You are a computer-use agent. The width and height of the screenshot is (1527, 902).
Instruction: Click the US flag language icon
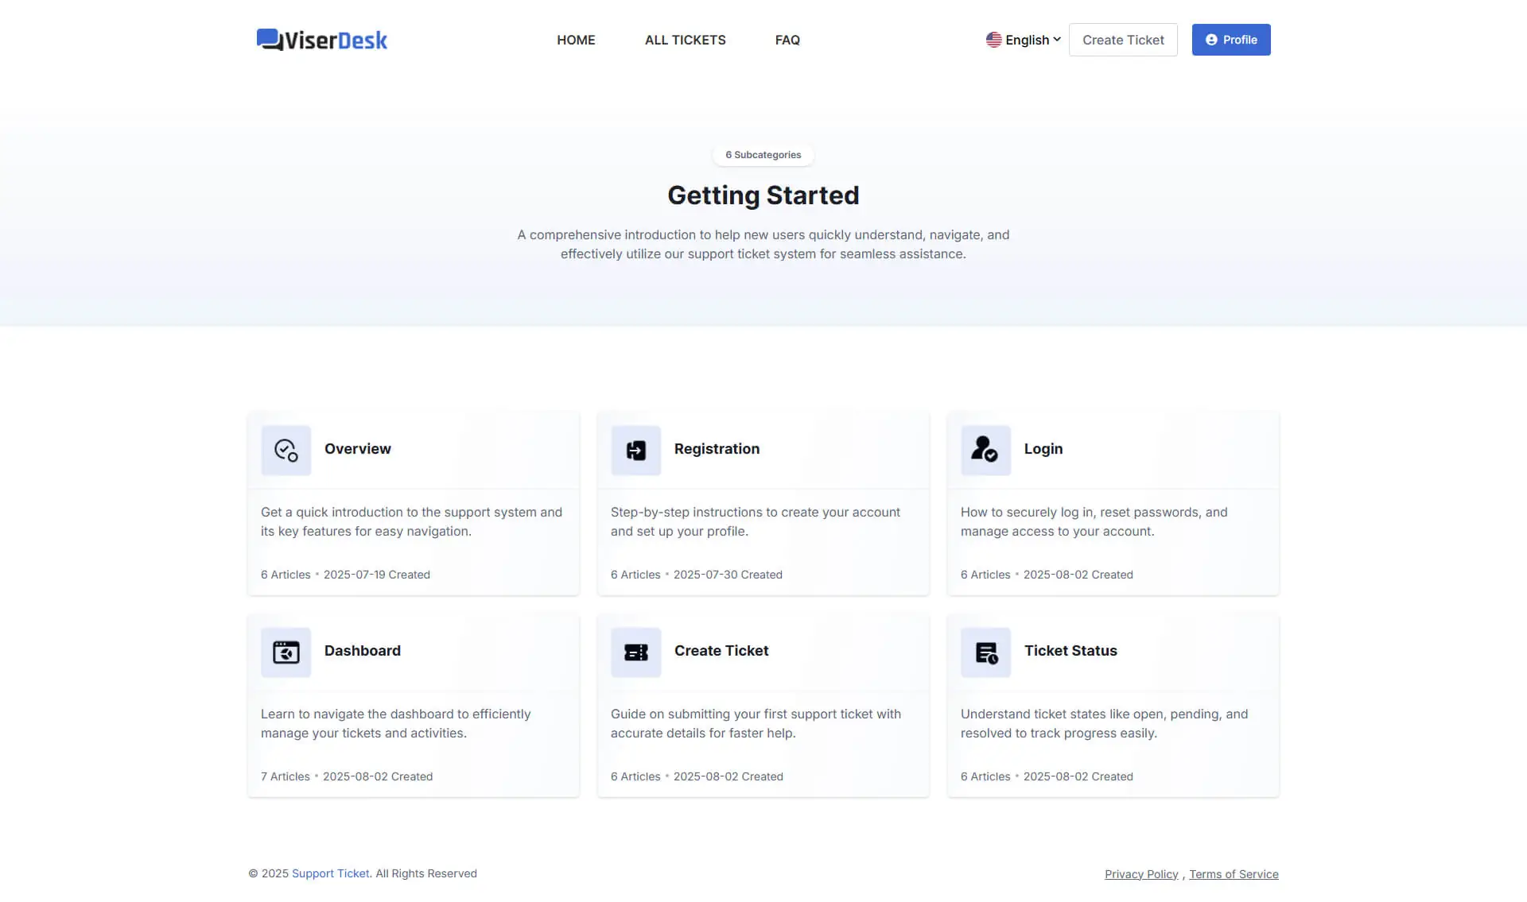coord(993,40)
